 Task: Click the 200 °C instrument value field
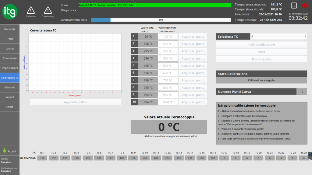pyautogui.click(x=168, y=44)
